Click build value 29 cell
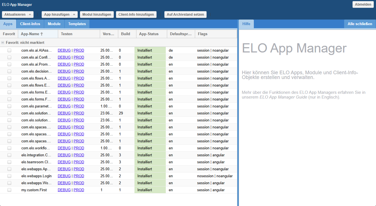The height and width of the screenshot is (206, 376). click(121, 113)
